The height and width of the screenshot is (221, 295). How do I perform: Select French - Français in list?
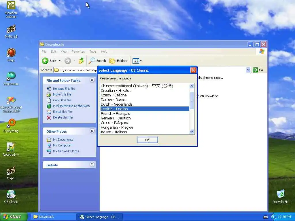click(145, 113)
